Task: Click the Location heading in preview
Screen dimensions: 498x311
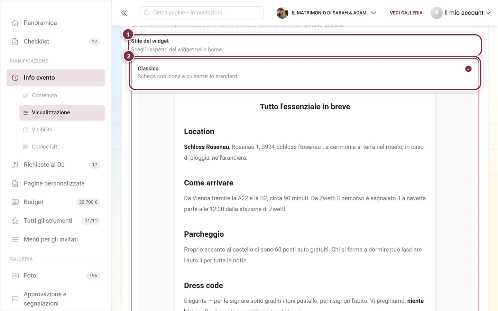Action: [x=199, y=132]
